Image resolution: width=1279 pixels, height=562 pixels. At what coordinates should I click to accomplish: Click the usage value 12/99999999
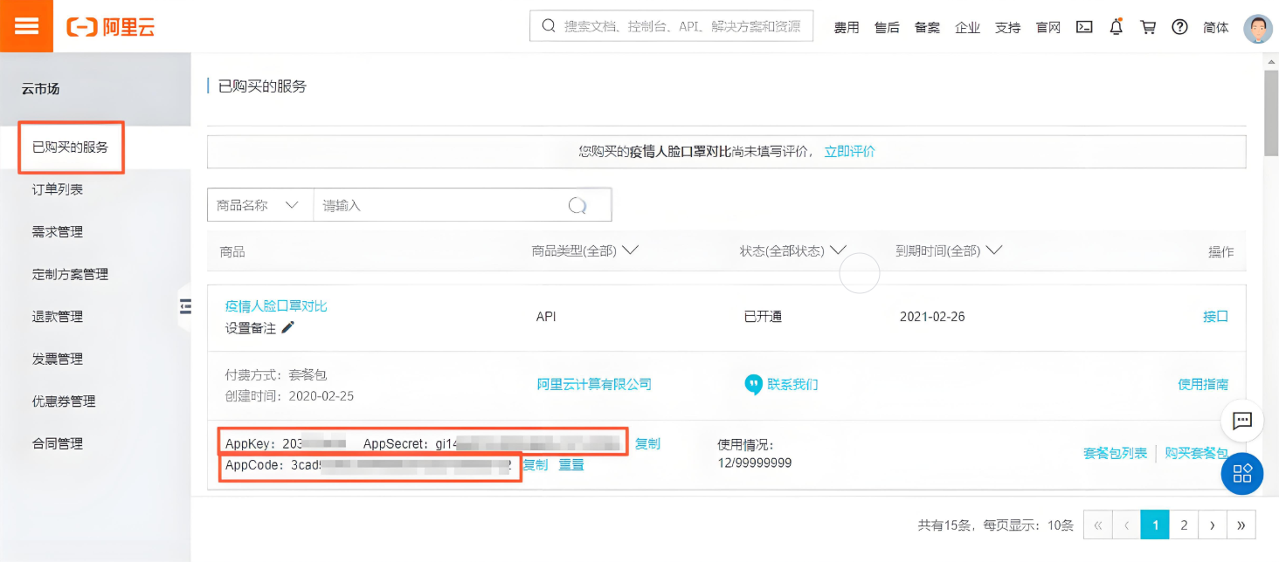pyautogui.click(x=755, y=463)
